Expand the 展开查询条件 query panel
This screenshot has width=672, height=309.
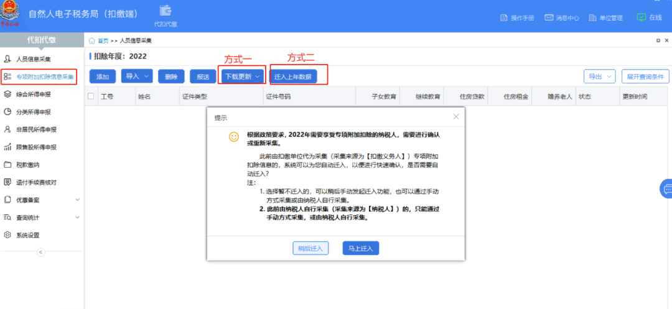645,76
